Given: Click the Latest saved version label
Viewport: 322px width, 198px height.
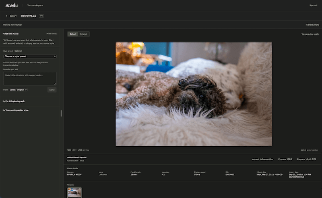Looking at the screenshot, I should pyautogui.click(x=309, y=150).
